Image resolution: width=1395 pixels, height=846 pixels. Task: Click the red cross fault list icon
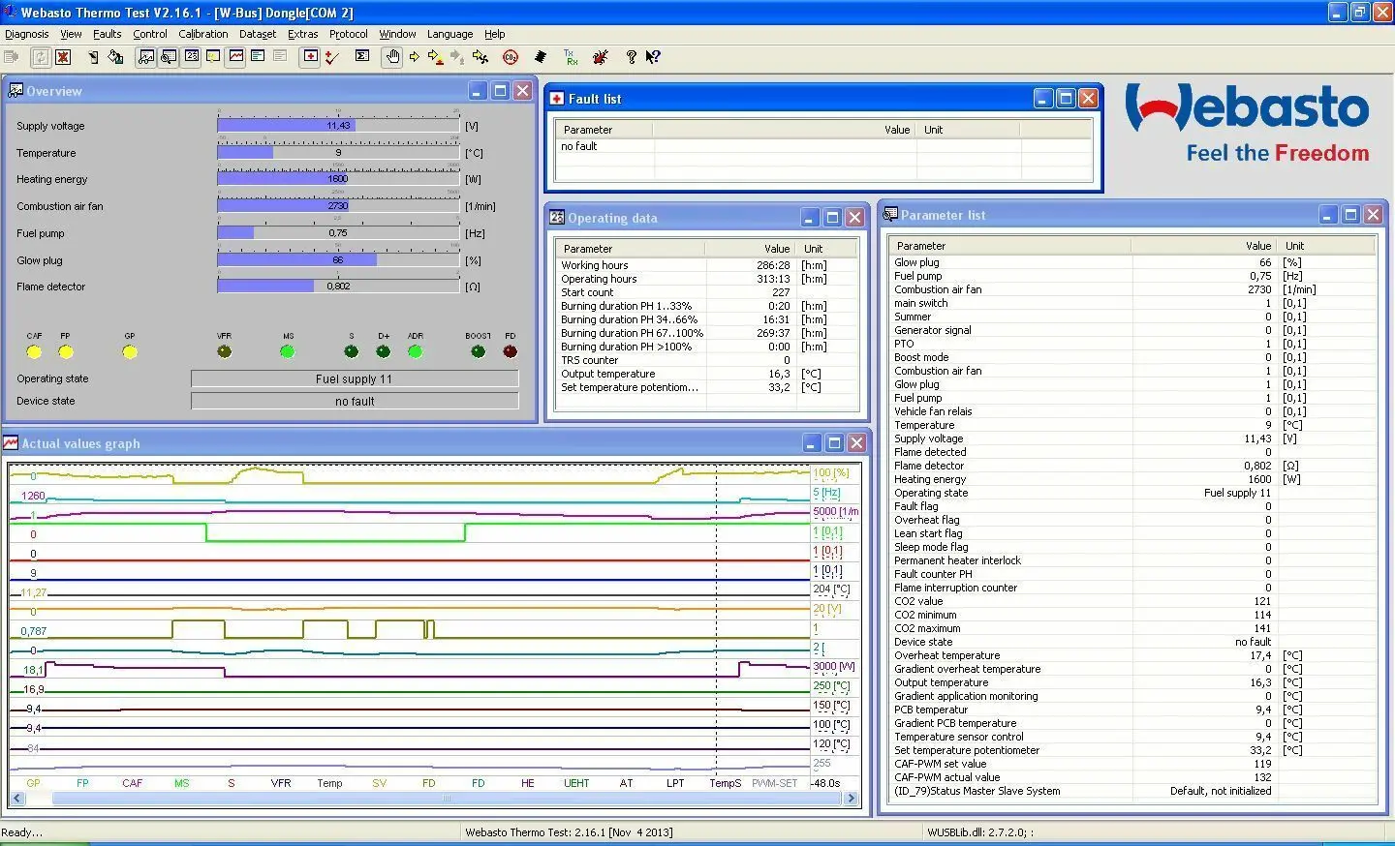tap(310, 56)
